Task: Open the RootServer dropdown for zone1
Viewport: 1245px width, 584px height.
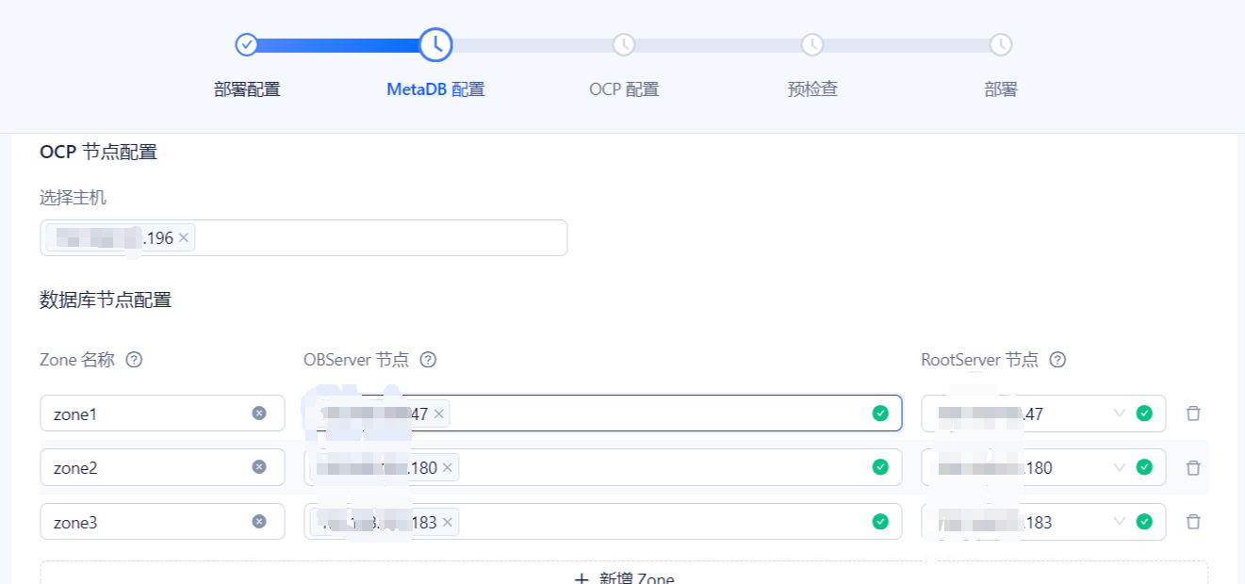Action: (1043, 413)
